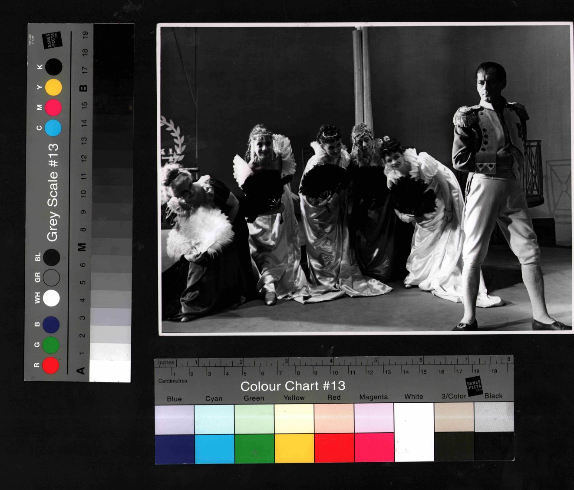Click the black circle labeled K

pyautogui.click(x=53, y=67)
